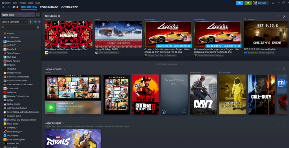
Task: Click the Half dead HD icon
Action: click(x=5, y=57)
